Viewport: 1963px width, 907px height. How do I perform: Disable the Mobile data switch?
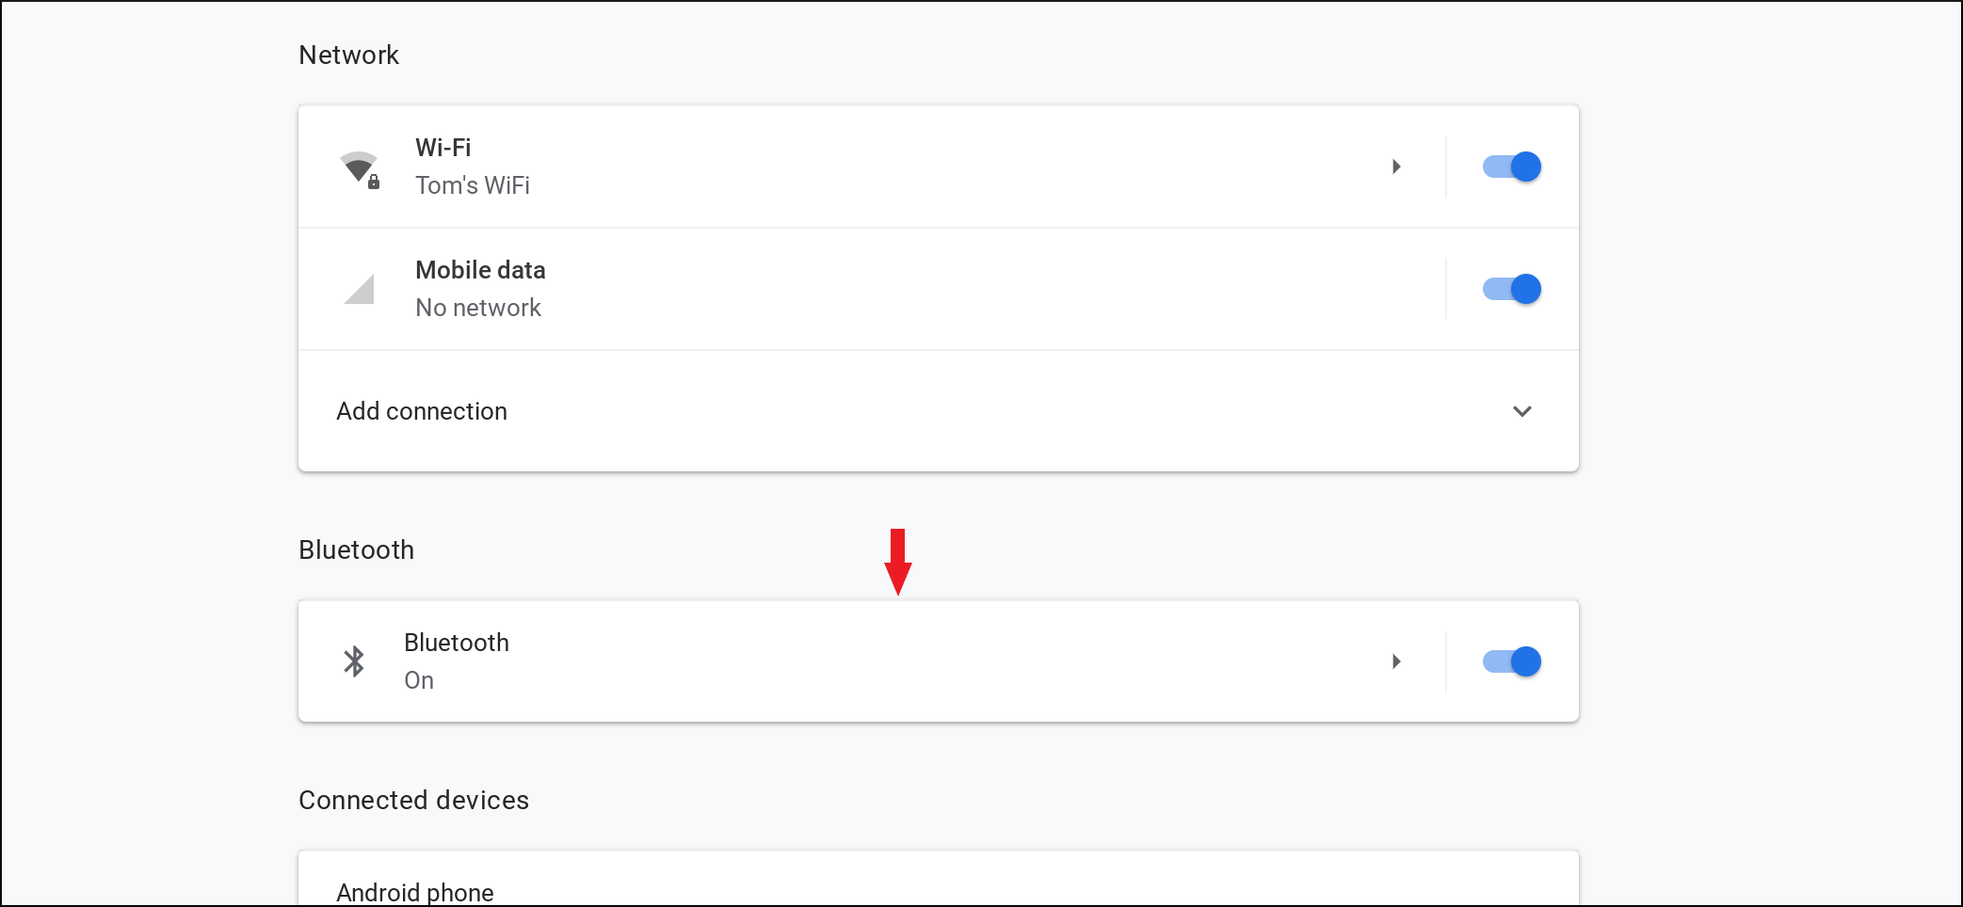(1511, 289)
